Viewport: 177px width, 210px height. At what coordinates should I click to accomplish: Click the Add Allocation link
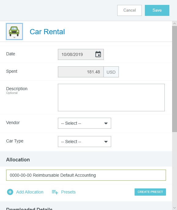pos(30,192)
